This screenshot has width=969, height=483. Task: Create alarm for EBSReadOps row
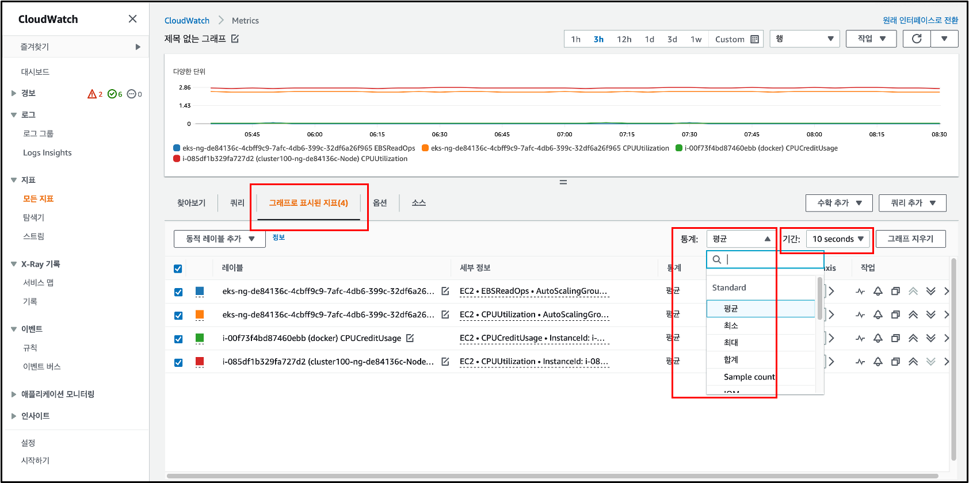click(878, 292)
